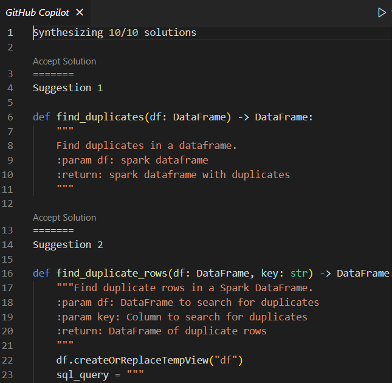This screenshot has width=392, height=383.
Task: Click 'def find_duplicates' function line
Action: point(173,117)
